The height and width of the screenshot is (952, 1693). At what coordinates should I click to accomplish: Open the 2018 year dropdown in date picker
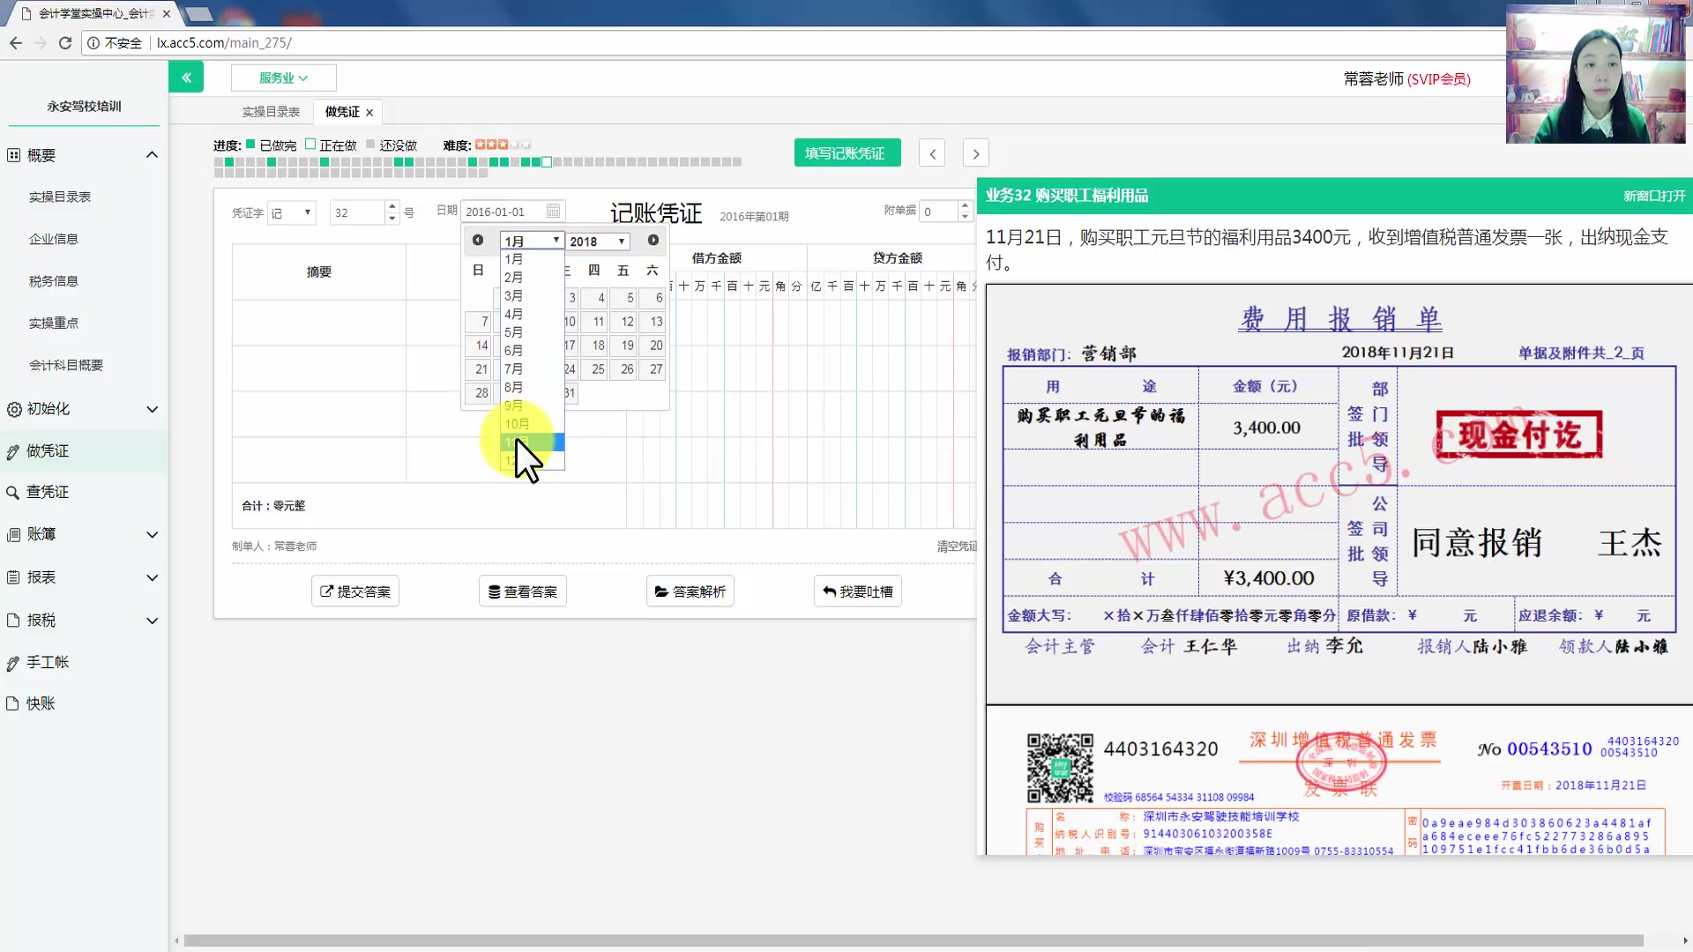pos(598,241)
